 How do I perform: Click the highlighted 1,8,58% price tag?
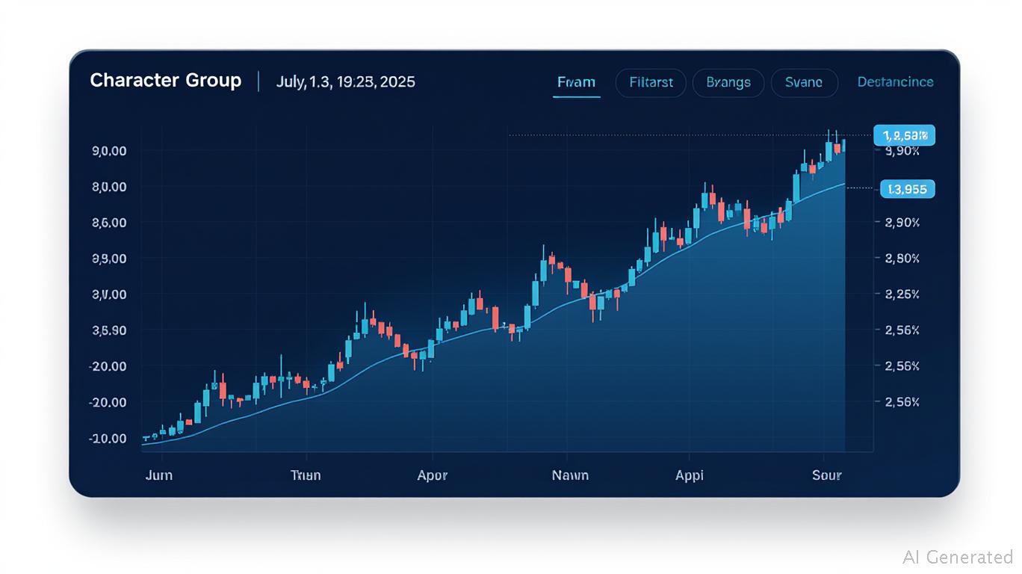click(905, 135)
